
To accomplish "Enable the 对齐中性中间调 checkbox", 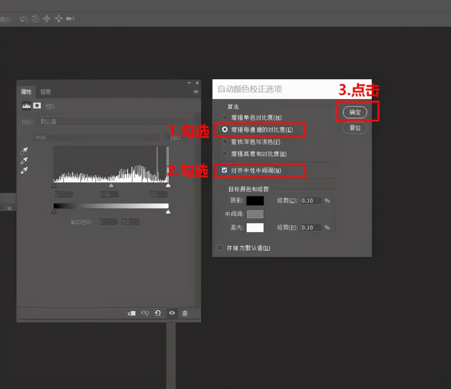I will coord(224,170).
